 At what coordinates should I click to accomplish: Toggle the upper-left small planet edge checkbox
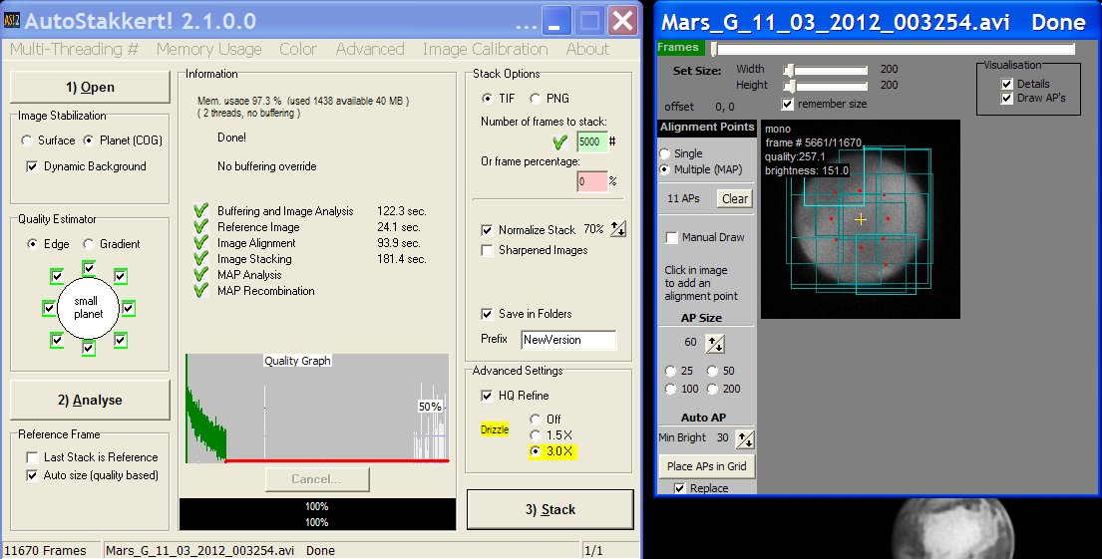pyautogui.click(x=58, y=276)
